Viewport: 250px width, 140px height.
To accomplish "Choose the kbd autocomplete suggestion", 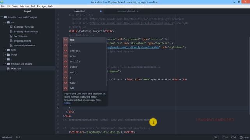I will click(84, 40).
